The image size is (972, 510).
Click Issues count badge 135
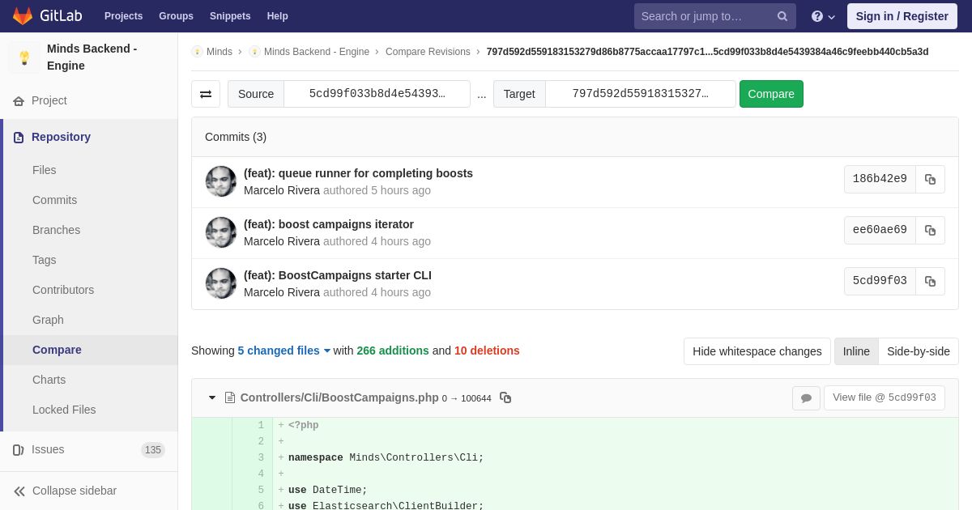click(x=153, y=450)
